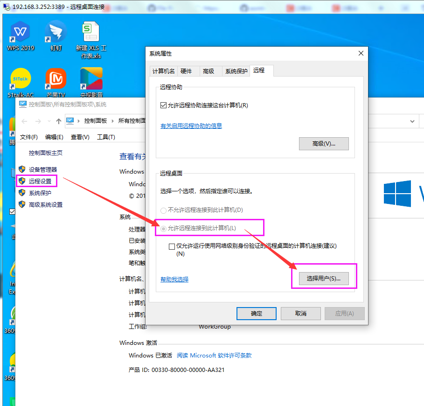Open the 新建 XLS 工作表.xls file
The height and width of the screenshot is (406, 424).
(x=90, y=33)
